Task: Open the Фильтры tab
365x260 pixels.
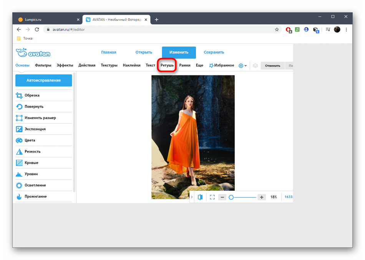Action: (43, 65)
